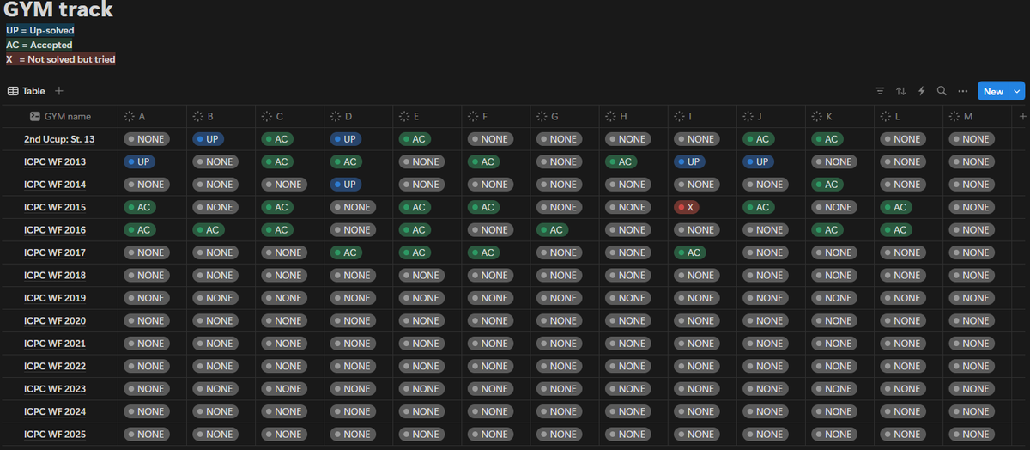Screen dimensions: 1030x450
Task: Click the status icon in column M header
Action: (x=954, y=116)
